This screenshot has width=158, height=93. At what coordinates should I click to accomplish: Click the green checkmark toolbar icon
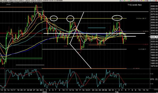[124, 1]
